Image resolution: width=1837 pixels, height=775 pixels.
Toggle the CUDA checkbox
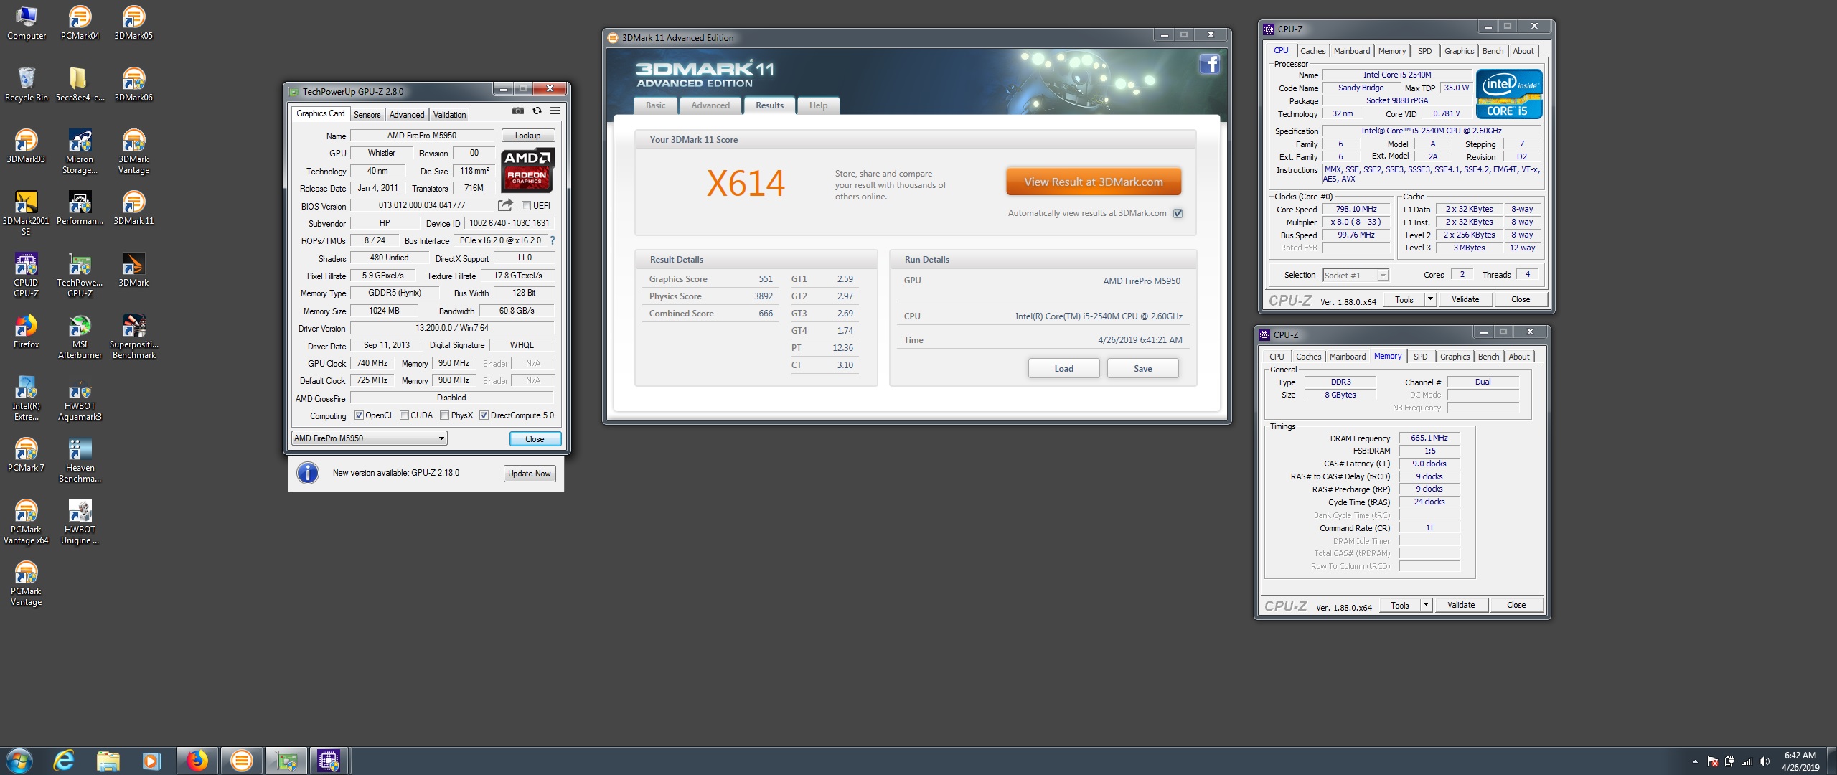404,415
